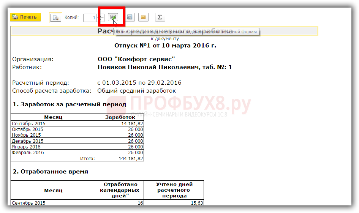Send the document by email
This screenshot has width=359, height=213.
pos(143,17)
